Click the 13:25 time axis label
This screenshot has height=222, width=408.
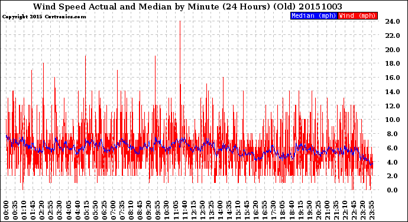click(x=211, y=210)
